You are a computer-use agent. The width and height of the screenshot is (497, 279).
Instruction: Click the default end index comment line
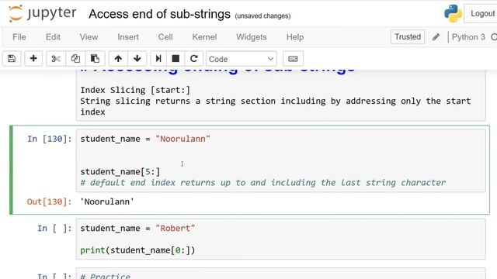click(263, 183)
